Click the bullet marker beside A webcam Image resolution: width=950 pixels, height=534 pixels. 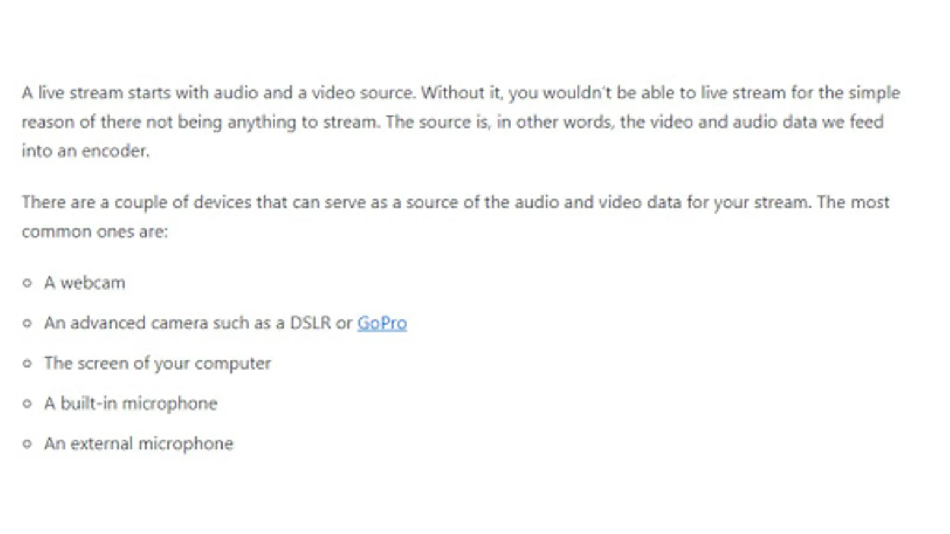click(x=27, y=283)
